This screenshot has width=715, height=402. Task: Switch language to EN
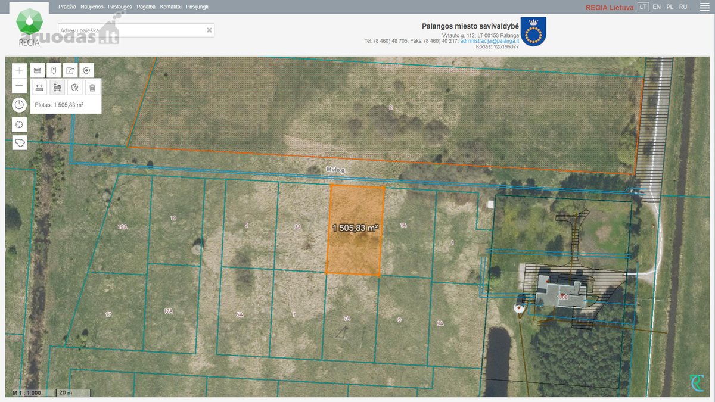pyautogui.click(x=657, y=7)
